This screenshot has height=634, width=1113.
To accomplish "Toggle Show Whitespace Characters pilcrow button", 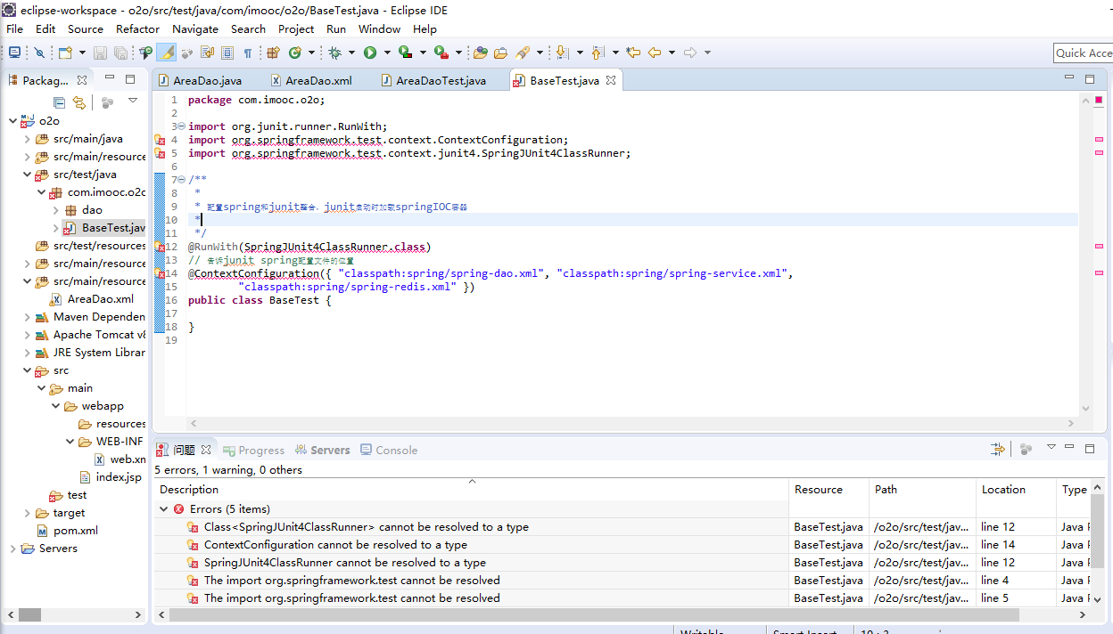I will [x=247, y=53].
